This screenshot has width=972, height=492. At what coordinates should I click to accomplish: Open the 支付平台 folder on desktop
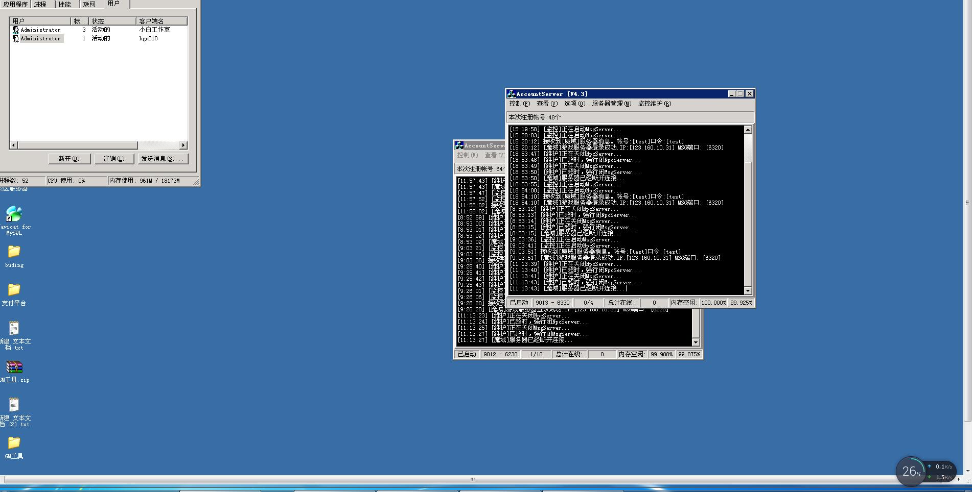coord(14,290)
